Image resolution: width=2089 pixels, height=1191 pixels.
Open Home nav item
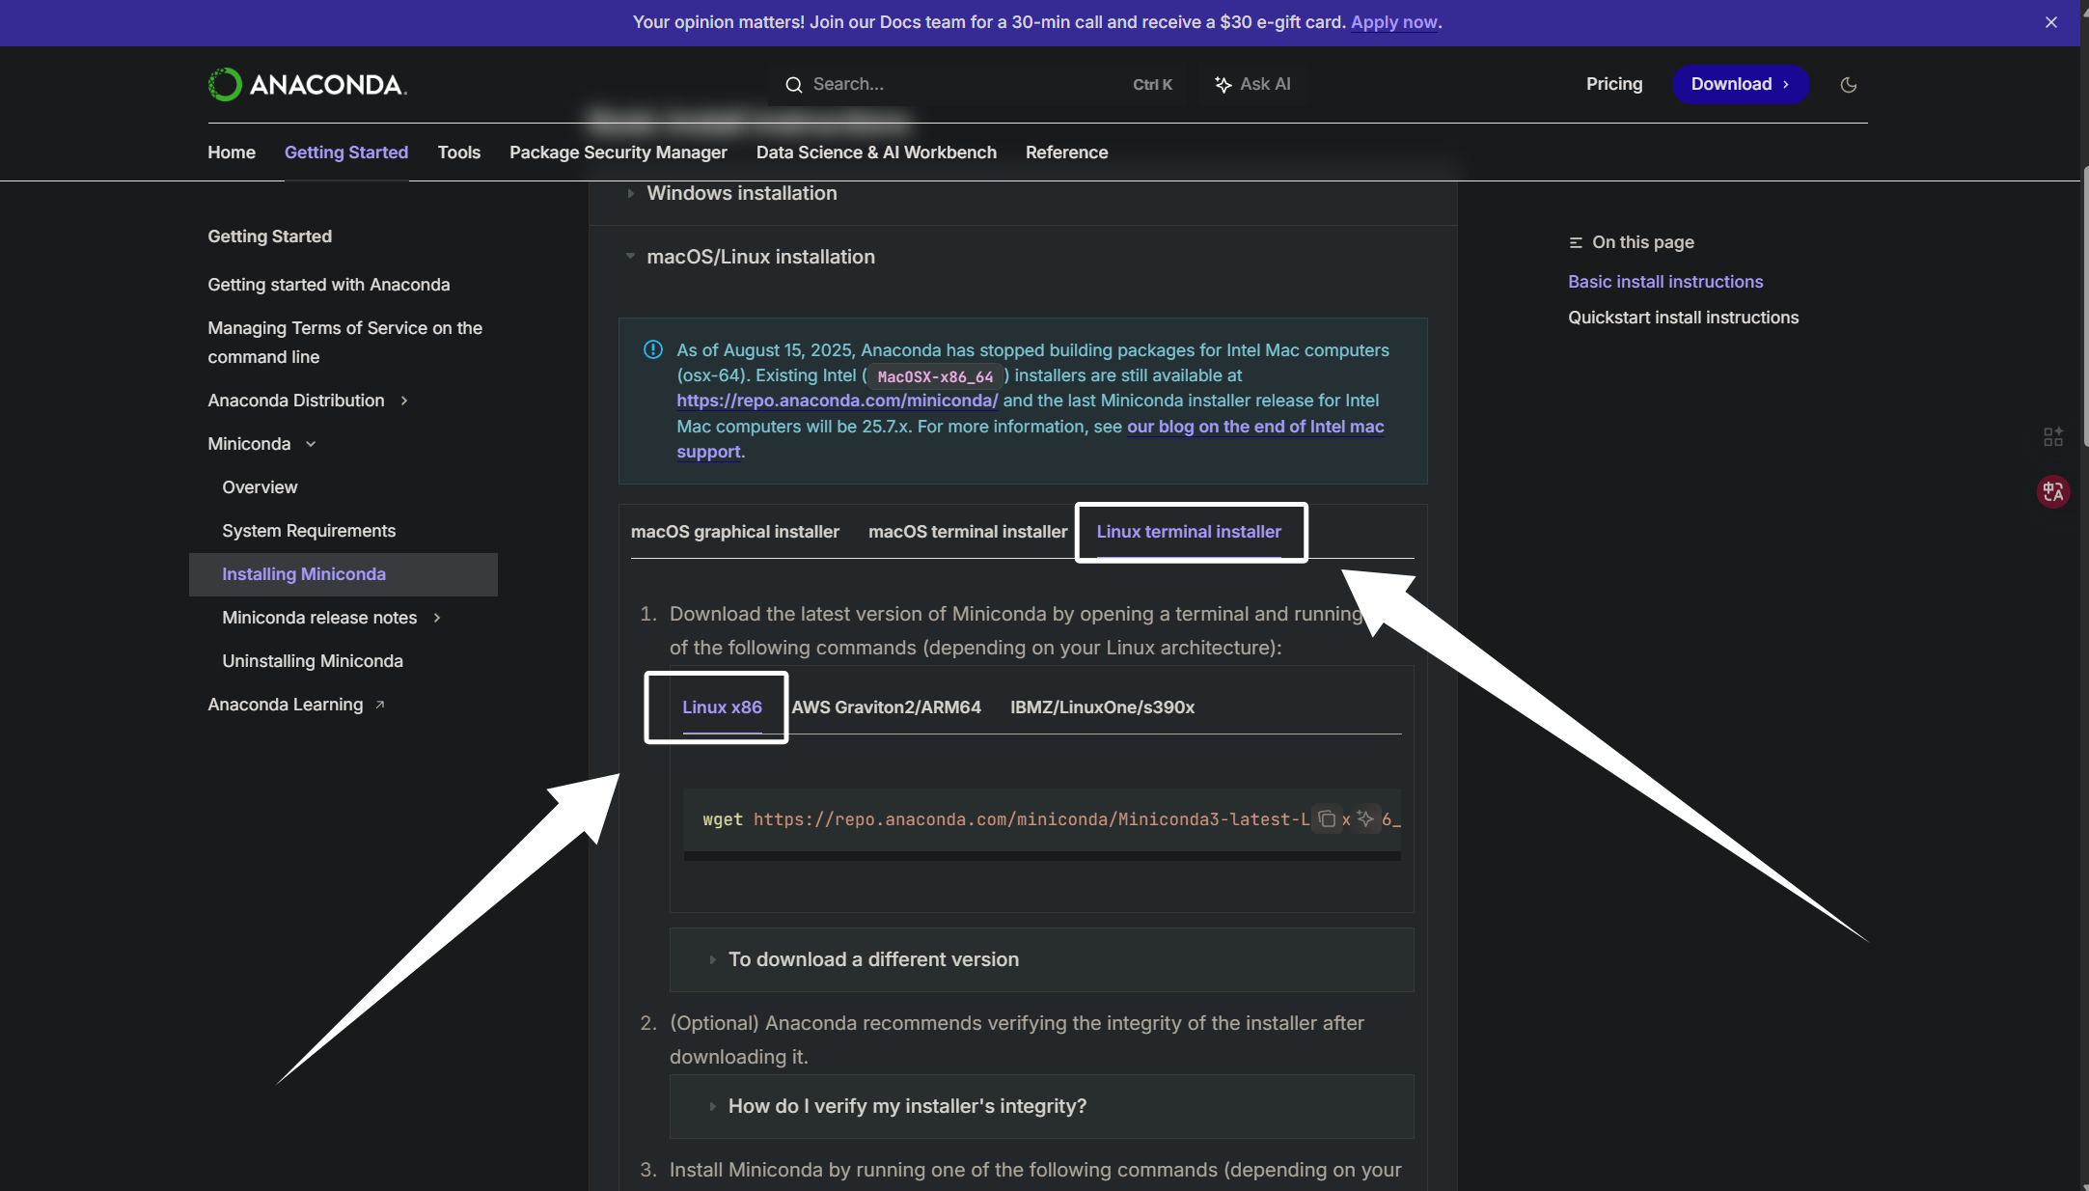pos(232,152)
